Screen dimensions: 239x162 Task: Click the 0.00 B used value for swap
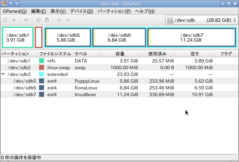pyautogui.click(x=167, y=67)
